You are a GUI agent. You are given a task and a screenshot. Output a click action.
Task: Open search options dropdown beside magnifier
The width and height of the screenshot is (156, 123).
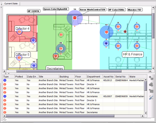(6, 120)
